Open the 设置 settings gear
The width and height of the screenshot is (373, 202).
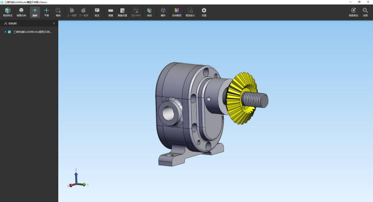coord(204,12)
